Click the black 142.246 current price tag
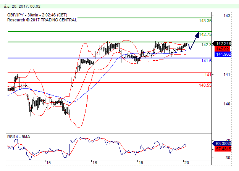The image size is (239, 171). tap(222, 44)
